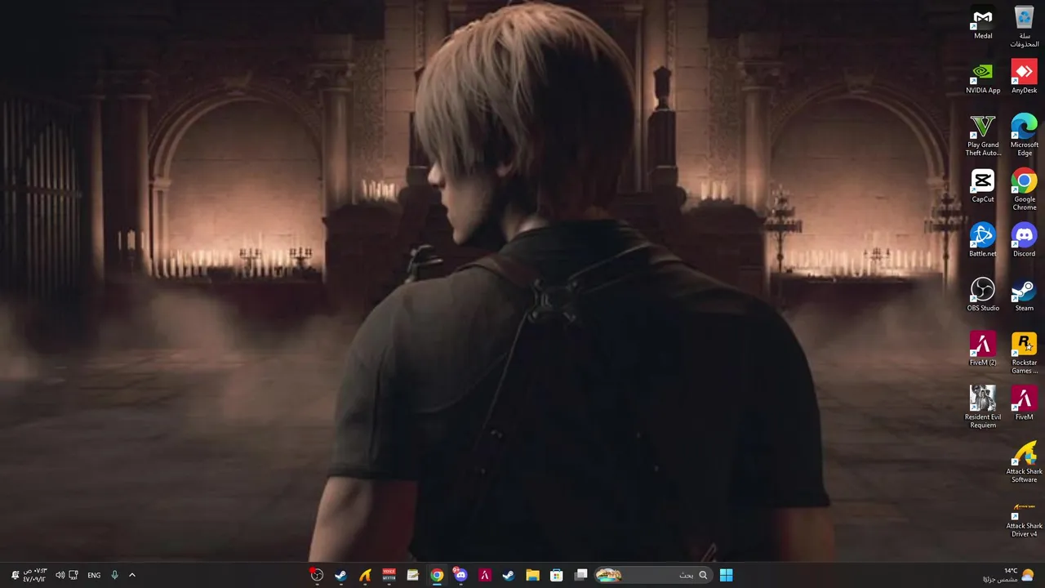Image resolution: width=1045 pixels, height=588 pixels.
Task: Open Discord from the taskbar
Action: pyautogui.click(x=460, y=575)
